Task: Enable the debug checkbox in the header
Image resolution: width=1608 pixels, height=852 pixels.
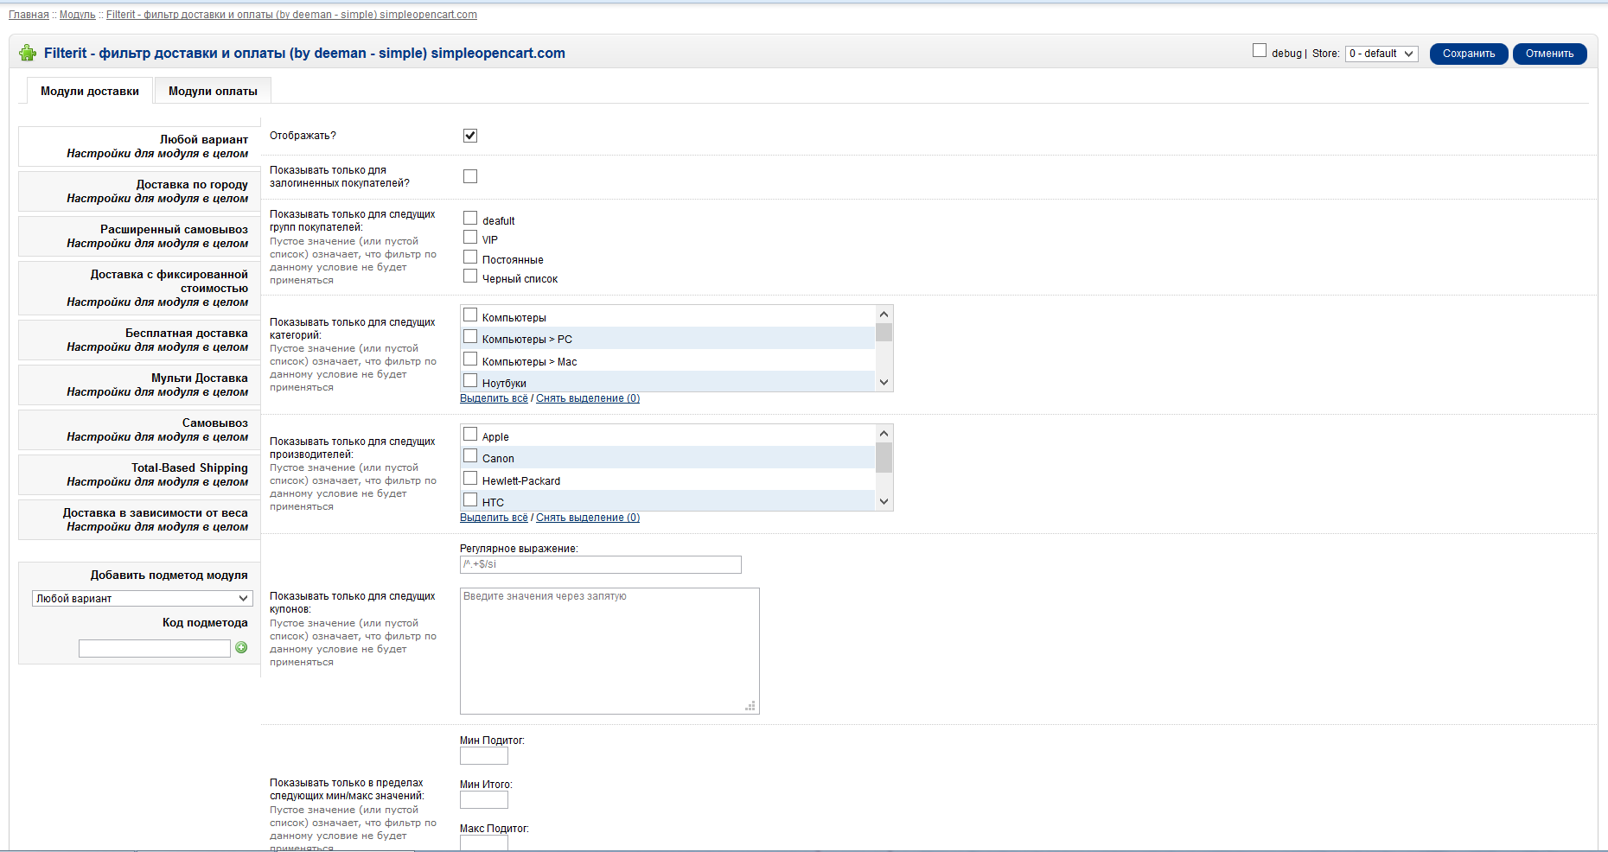Action: point(1259,51)
